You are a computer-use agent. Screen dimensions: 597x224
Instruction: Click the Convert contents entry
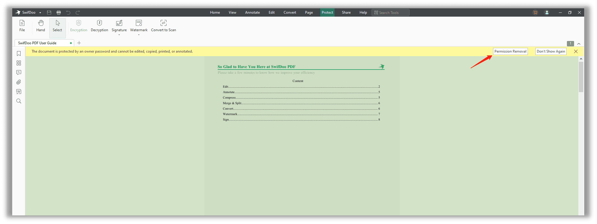click(x=301, y=109)
